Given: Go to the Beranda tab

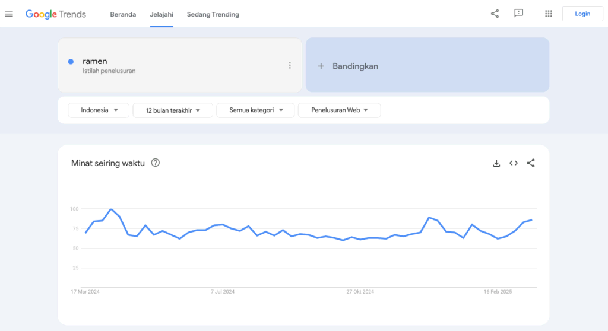Looking at the screenshot, I should [x=123, y=14].
